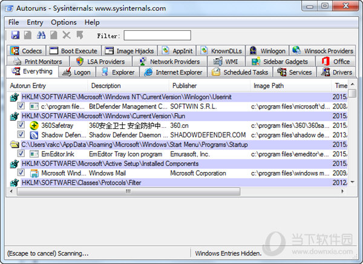Open the Services tab
The image size is (363, 264).
(x=295, y=72)
